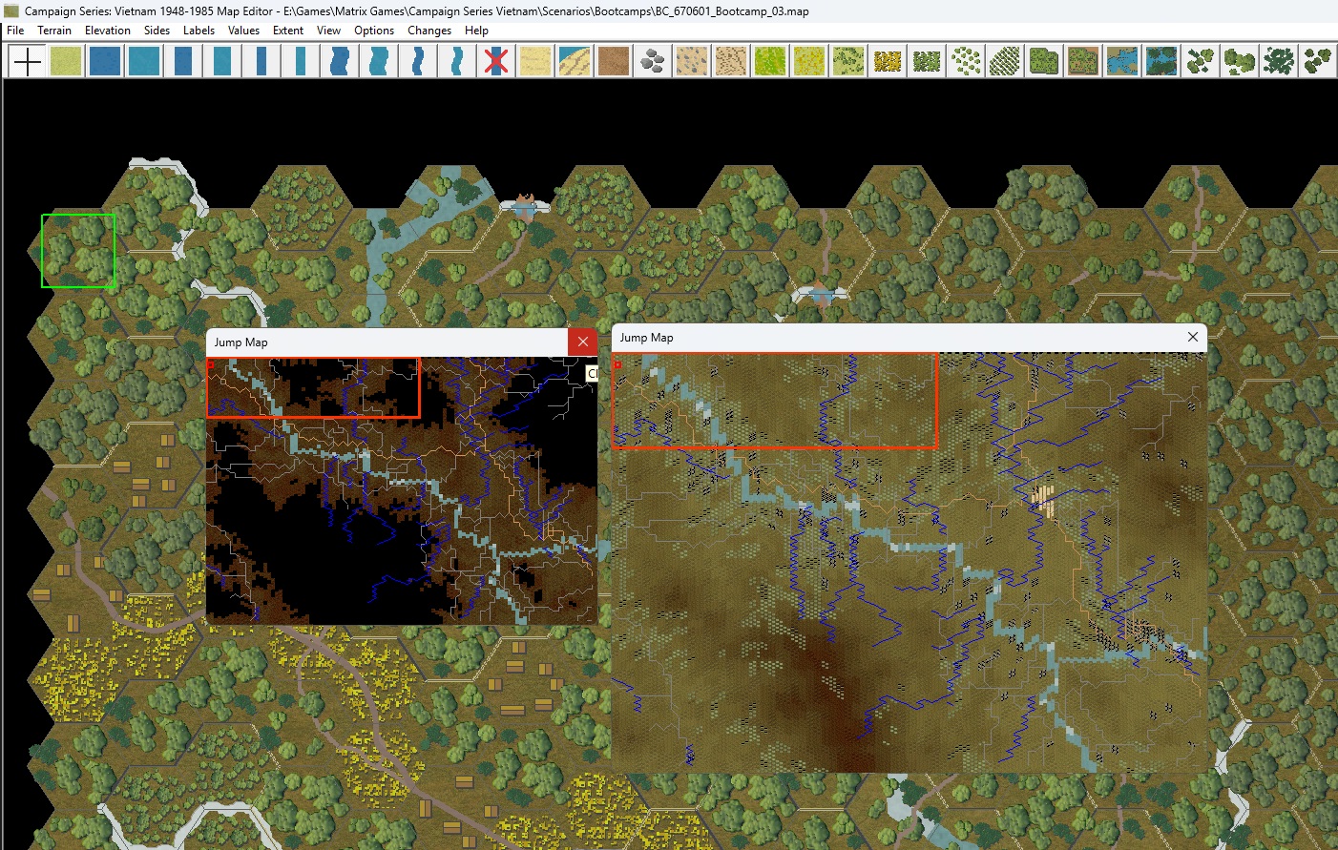The width and height of the screenshot is (1338, 850).
Task: Pick the diagonal plantation rows tile
Action: tap(1005, 61)
